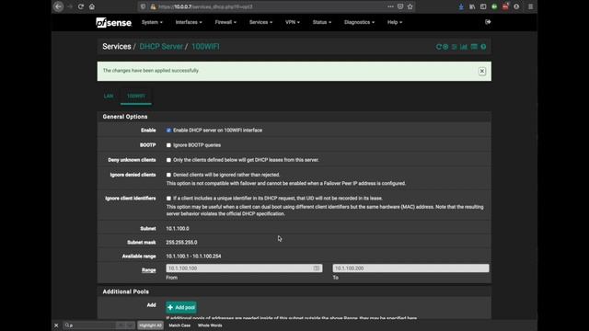The width and height of the screenshot is (589, 331).
Task: Click the pfSense logout icon
Action: coord(488,22)
